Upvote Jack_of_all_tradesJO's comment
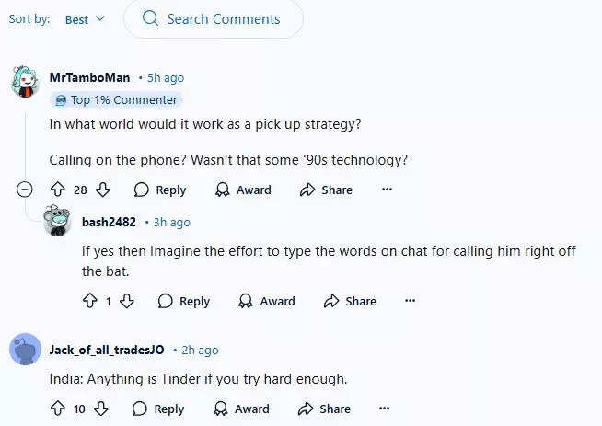Screen dimensions: 602x426 pos(57,409)
